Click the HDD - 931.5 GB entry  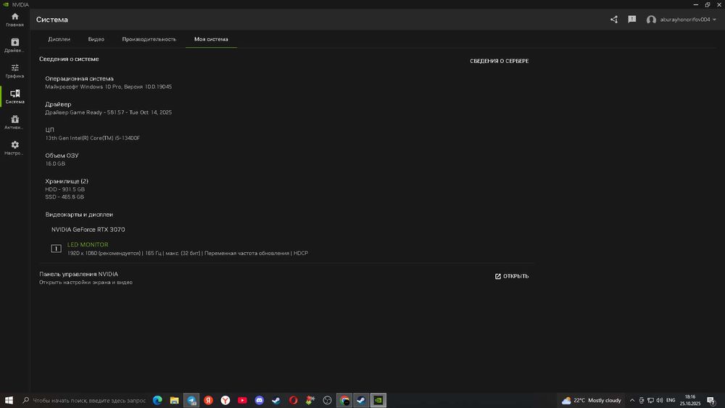pyautogui.click(x=65, y=189)
